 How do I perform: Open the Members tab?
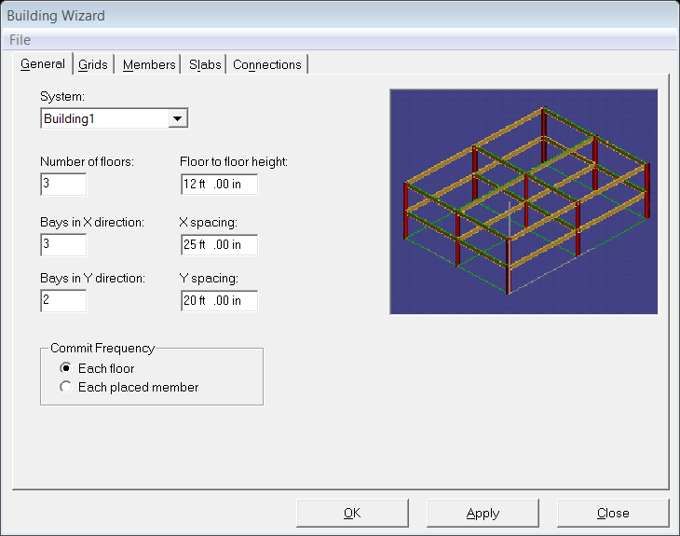click(x=149, y=64)
